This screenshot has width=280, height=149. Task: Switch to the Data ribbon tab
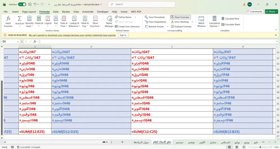(x=56, y=12)
